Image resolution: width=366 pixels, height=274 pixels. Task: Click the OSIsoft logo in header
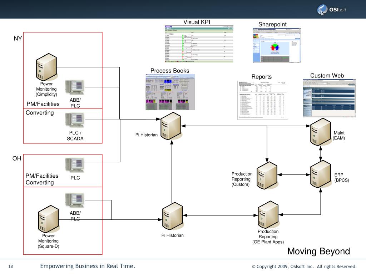331,10
